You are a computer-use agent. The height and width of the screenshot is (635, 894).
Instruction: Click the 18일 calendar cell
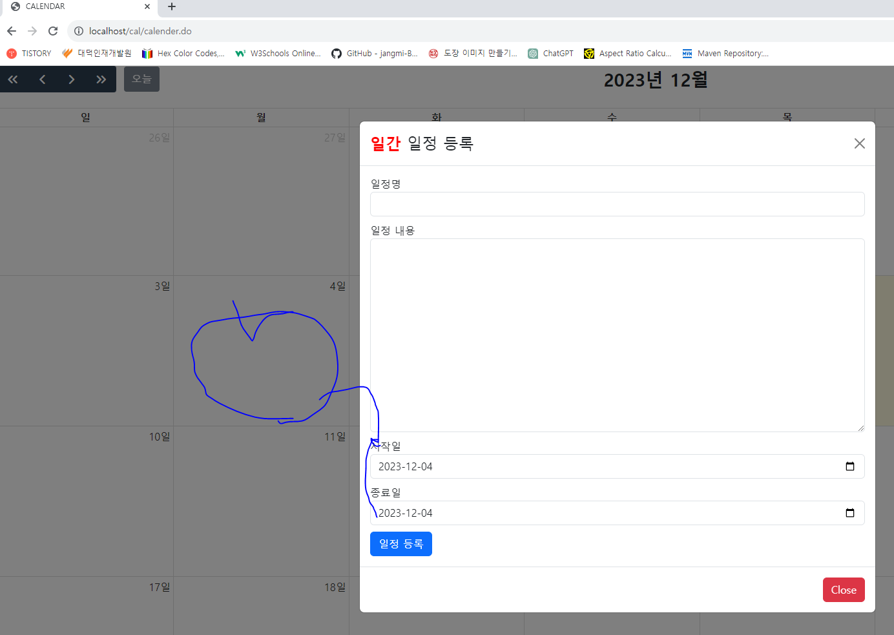pyautogui.click(x=261, y=606)
